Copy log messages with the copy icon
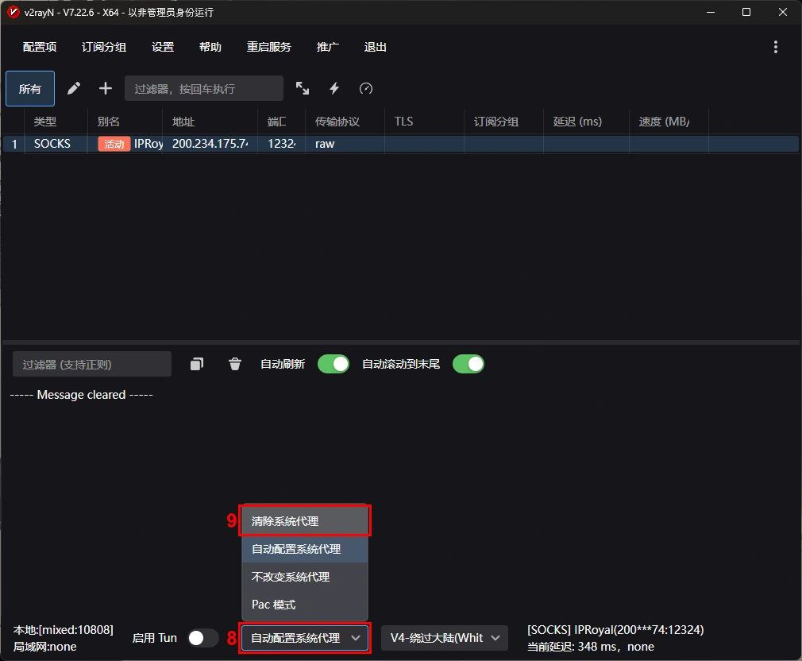Screen dimensions: 802x661 click(197, 364)
